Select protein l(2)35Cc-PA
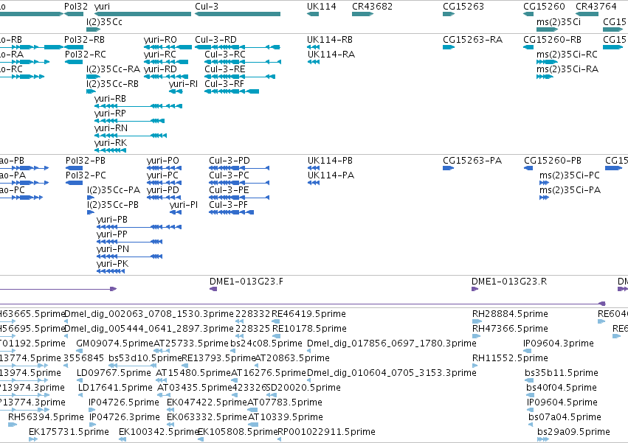Screen dimensions: 628x443 pos(91,198)
